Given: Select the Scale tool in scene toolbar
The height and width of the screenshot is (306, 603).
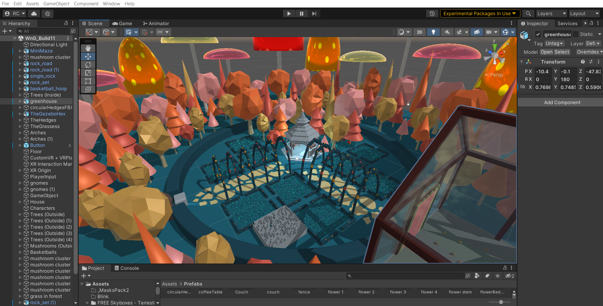Looking at the screenshot, I should point(88,73).
